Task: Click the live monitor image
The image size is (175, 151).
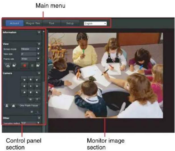Action: [x=106, y=75]
